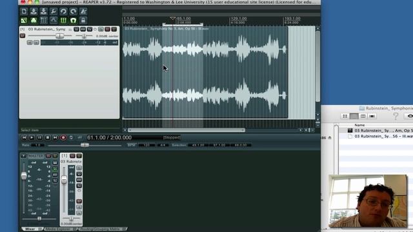Go to project start transport button

tap(24, 137)
